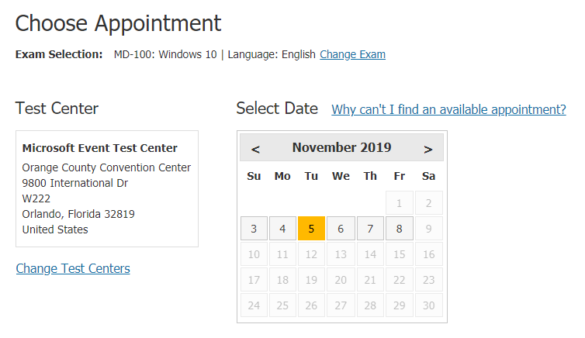Click the disabled date November 9
Image resolution: width=585 pixels, height=338 pixels.
(x=429, y=229)
